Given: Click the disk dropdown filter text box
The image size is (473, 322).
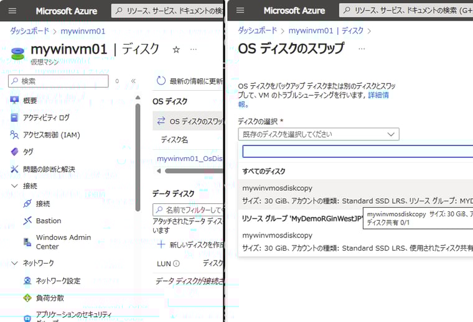Looking at the screenshot, I should 357,151.
